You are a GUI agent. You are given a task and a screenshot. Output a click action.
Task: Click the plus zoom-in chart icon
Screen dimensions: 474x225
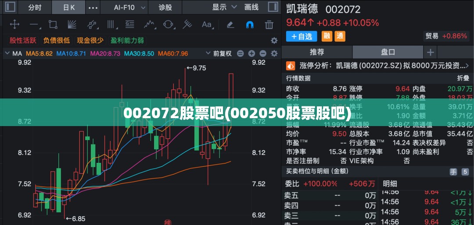[251, 54]
